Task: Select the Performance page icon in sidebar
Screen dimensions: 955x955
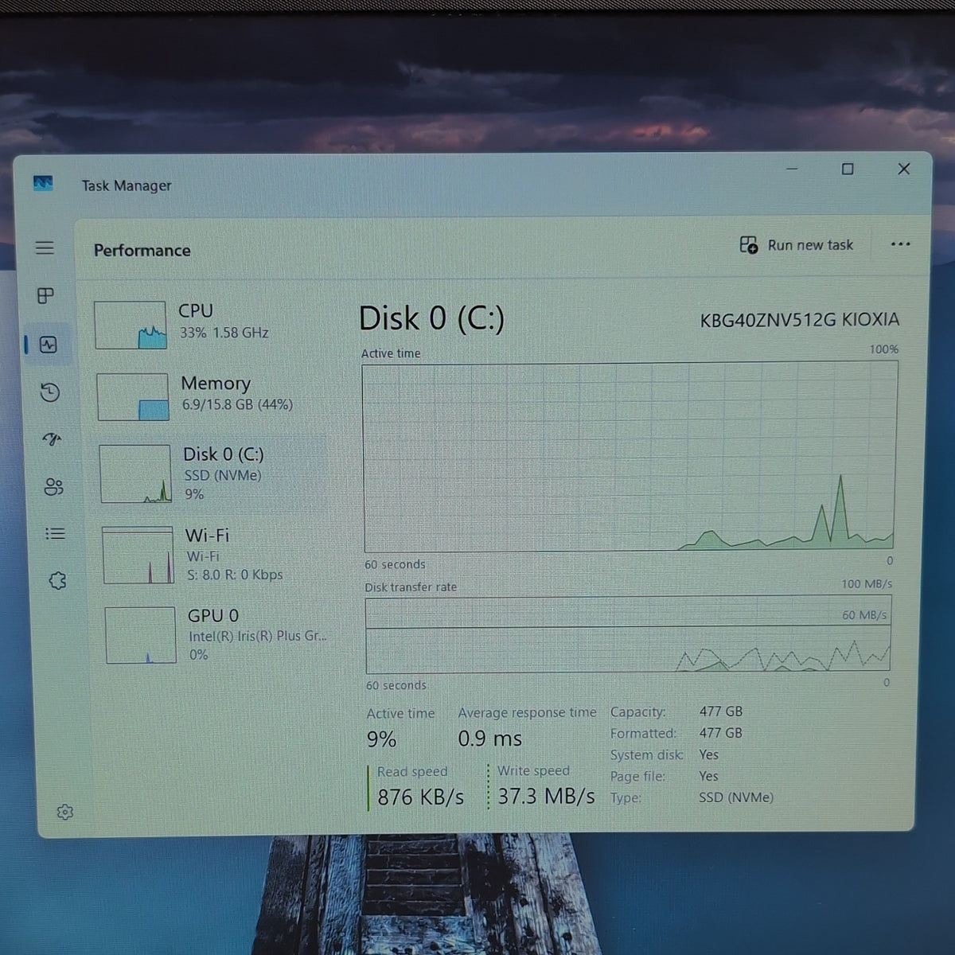Action: point(49,345)
